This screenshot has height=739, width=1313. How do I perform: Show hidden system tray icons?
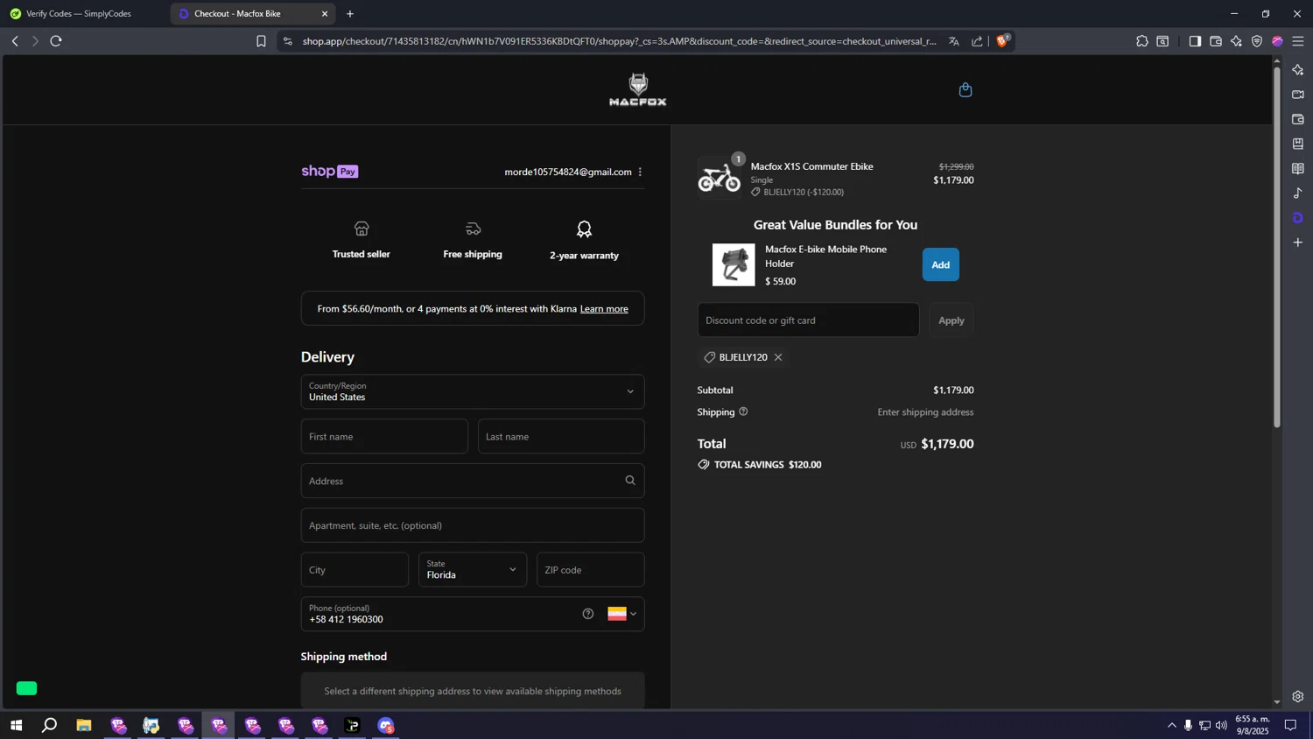pyautogui.click(x=1172, y=725)
